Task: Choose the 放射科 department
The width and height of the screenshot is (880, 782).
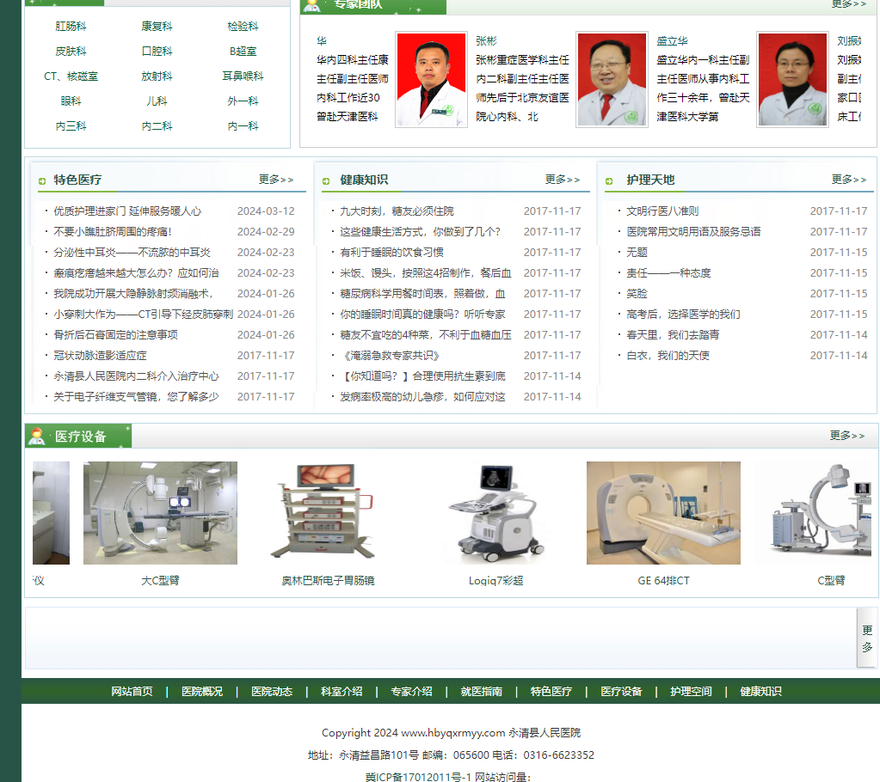Action: pyautogui.click(x=157, y=76)
